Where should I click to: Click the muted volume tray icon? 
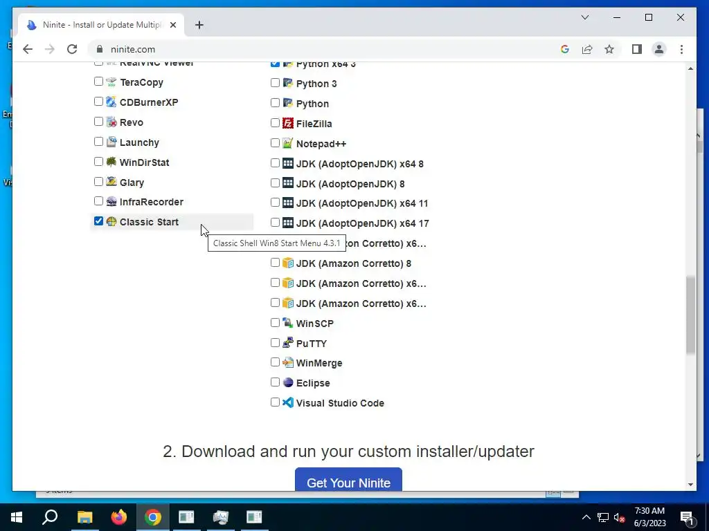(620, 517)
